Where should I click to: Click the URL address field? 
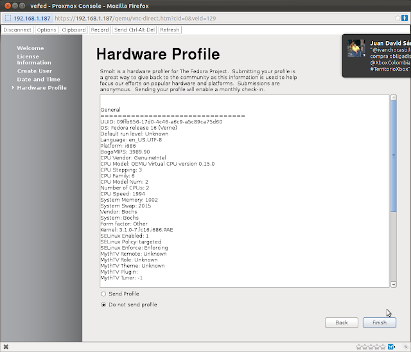point(224,18)
